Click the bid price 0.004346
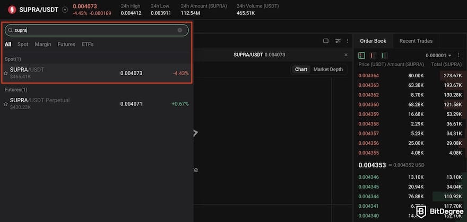This screenshot has height=222, width=467. click(x=368, y=177)
